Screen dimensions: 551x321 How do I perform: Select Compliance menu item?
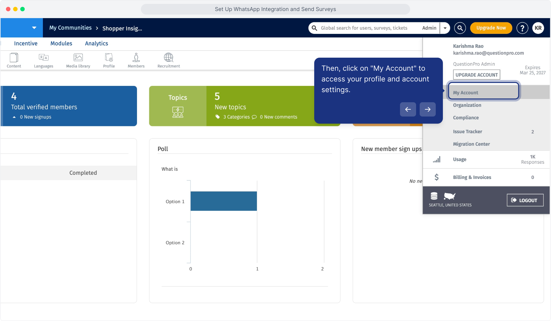tap(466, 118)
